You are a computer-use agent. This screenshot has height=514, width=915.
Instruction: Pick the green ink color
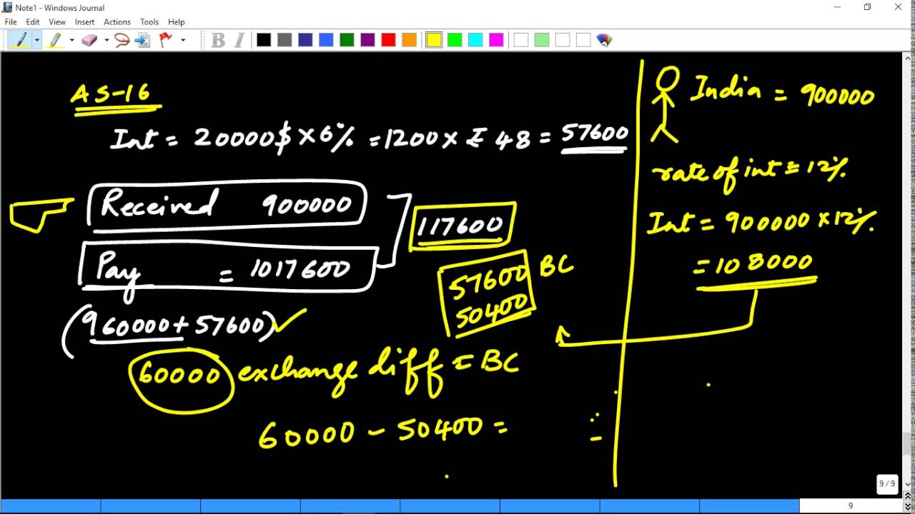pyautogui.click(x=347, y=40)
